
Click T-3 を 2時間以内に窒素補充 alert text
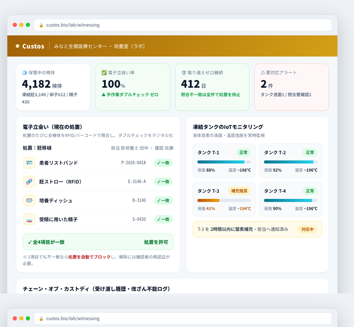click(243, 229)
